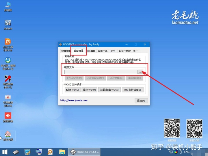Screen dimensions: 208x156
Task: Switch to the 关于 tab
Action: tap(135, 51)
